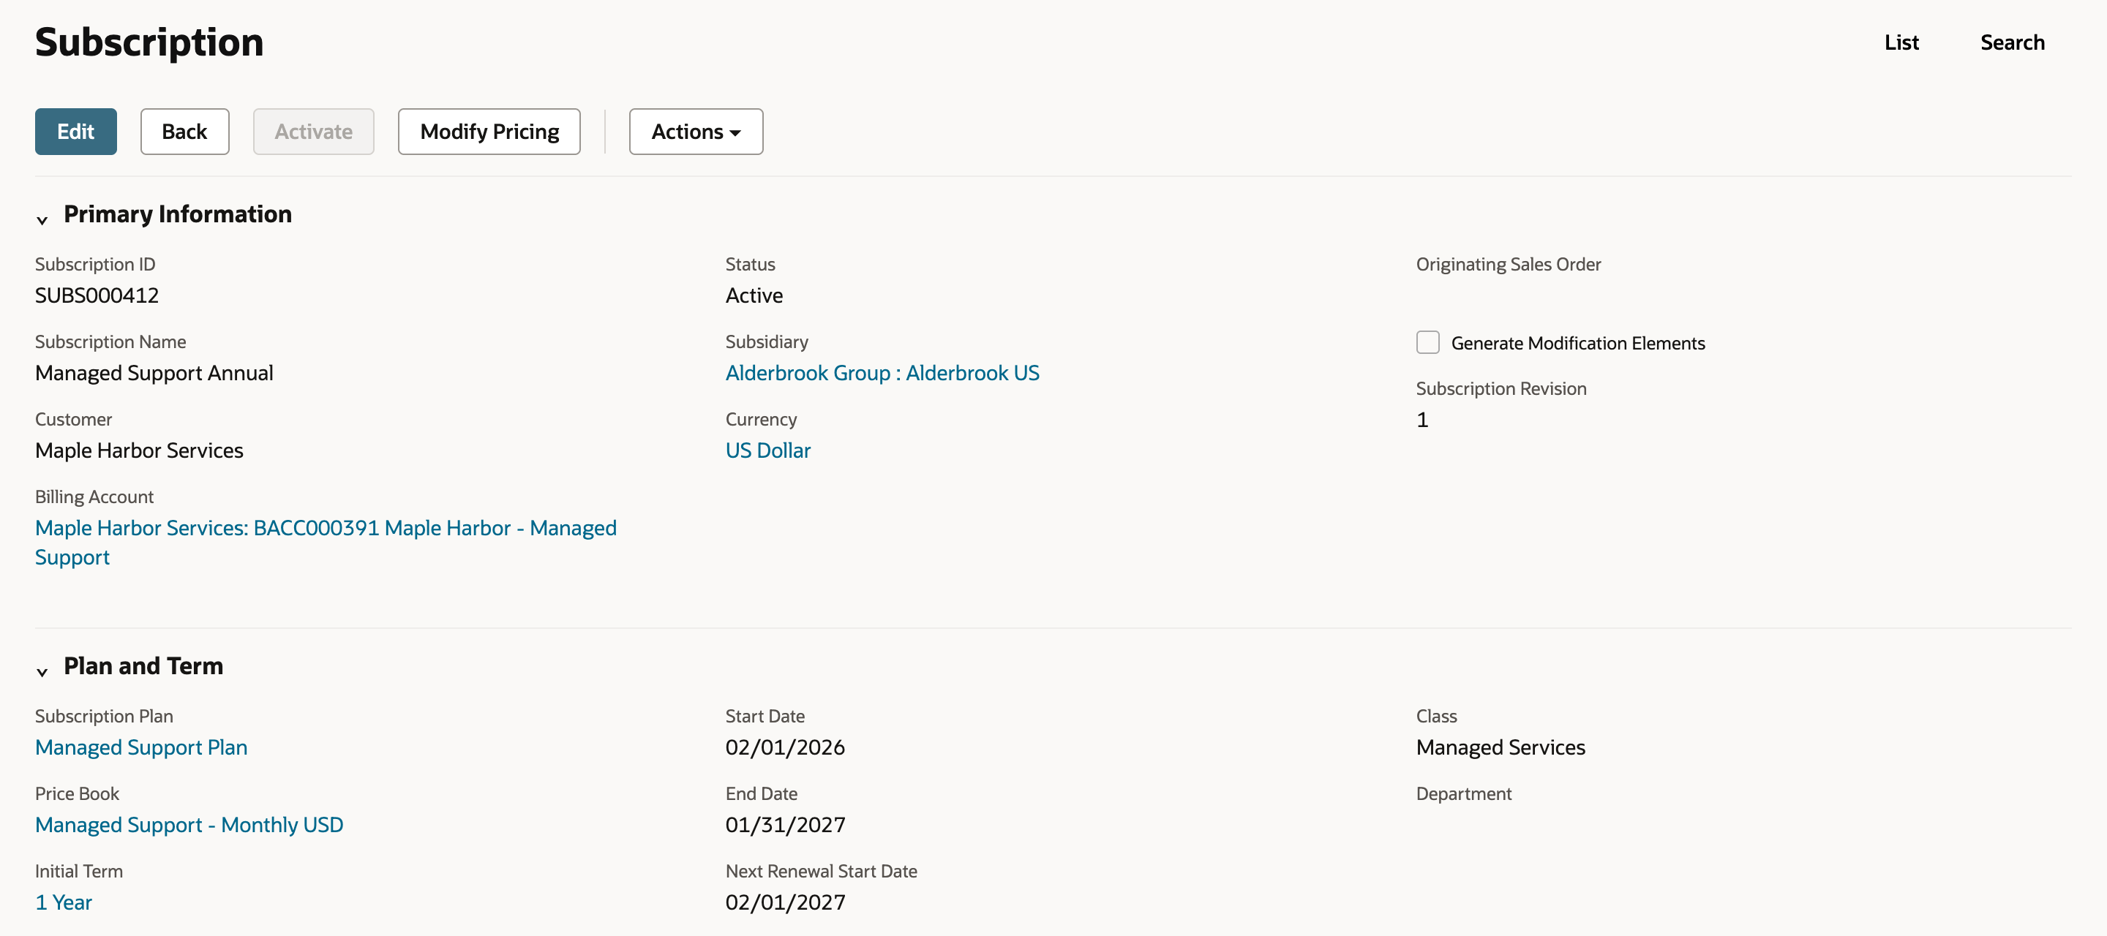Click the Subscription page title
The image size is (2107, 936).
pyautogui.click(x=149, y=42)
